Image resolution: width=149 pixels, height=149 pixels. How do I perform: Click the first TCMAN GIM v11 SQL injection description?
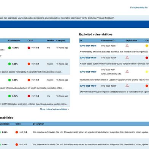click(x=91, y=132)
